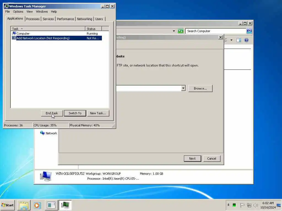
Task: Expand the Explorer address bar history dropdown
Action: pos(174,31)
